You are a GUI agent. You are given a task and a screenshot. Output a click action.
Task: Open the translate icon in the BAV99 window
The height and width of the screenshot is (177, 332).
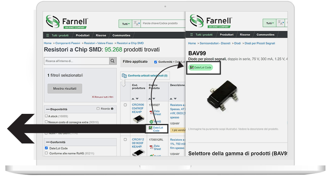pyautogui.click(x=281, y=23)
